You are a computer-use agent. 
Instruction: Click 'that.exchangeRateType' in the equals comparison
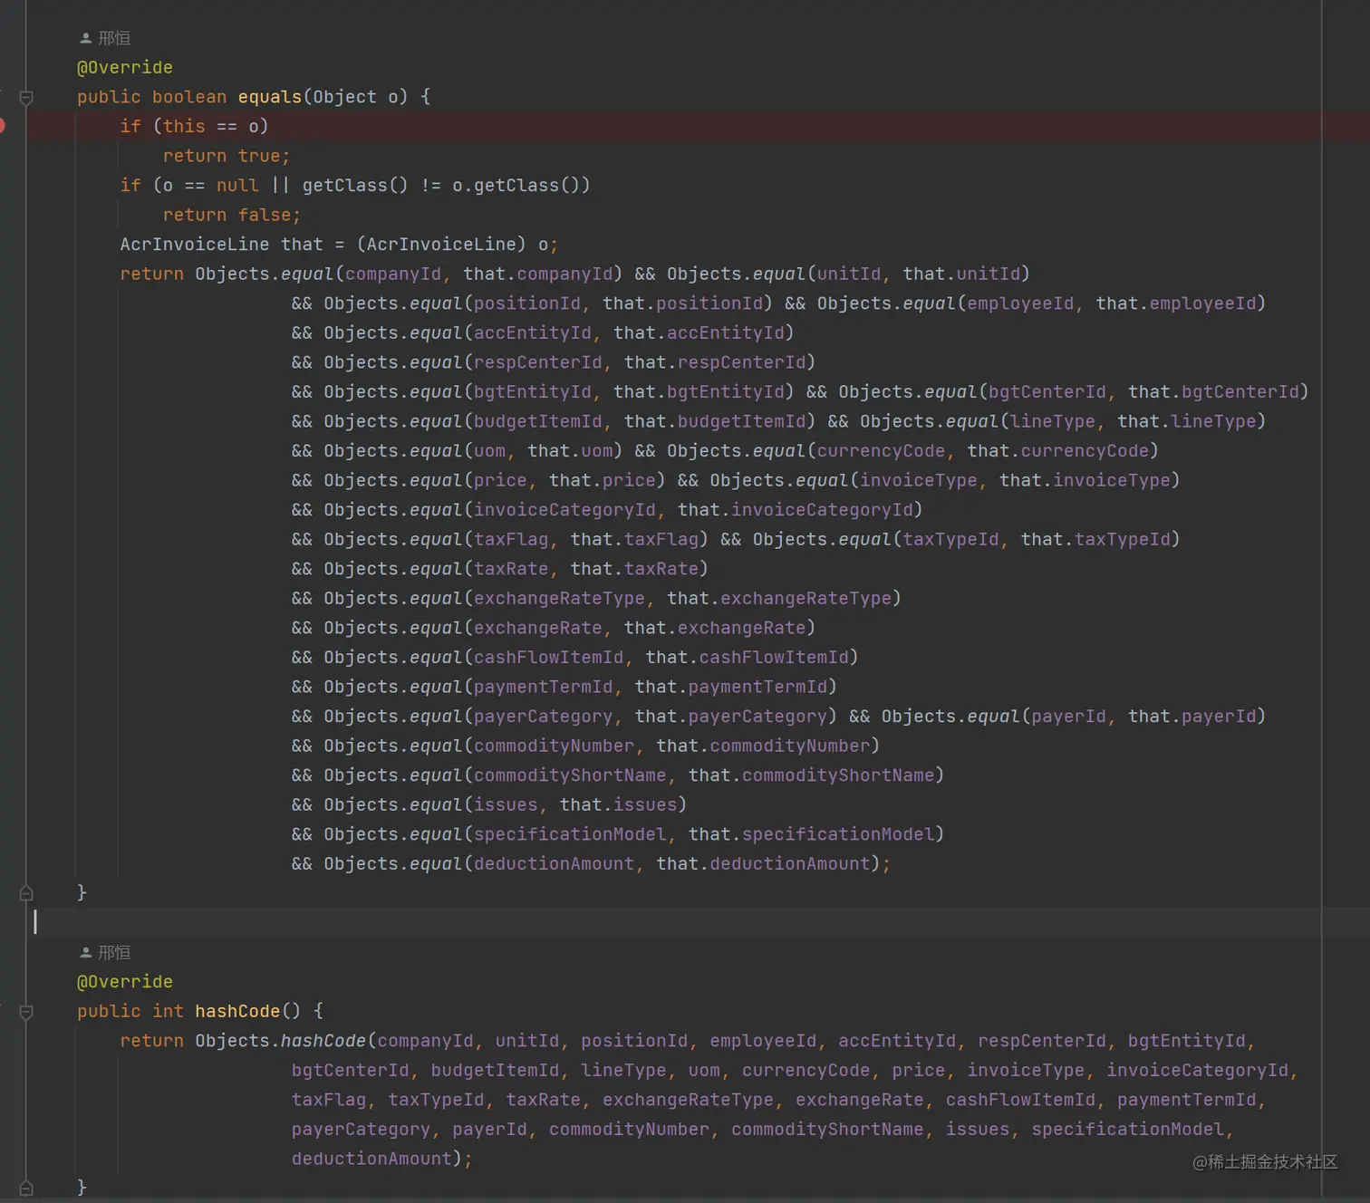coord(779,598)
